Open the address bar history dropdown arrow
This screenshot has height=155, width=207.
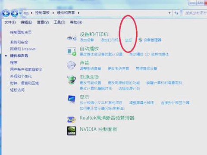pyautogui.click(x=169, y=13)
